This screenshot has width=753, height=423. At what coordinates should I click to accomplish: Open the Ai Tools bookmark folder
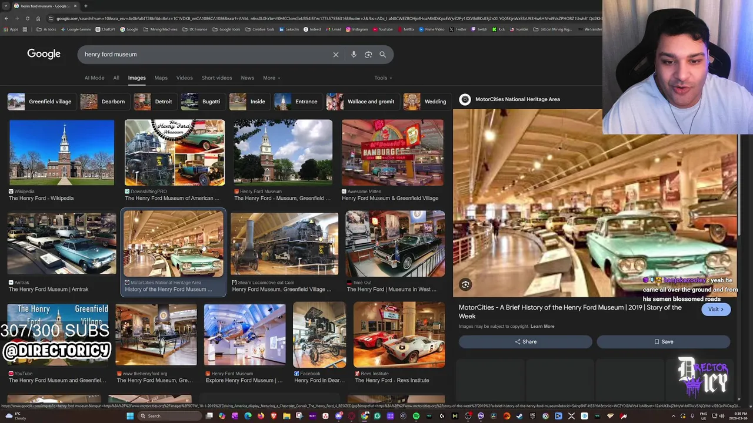46,29
